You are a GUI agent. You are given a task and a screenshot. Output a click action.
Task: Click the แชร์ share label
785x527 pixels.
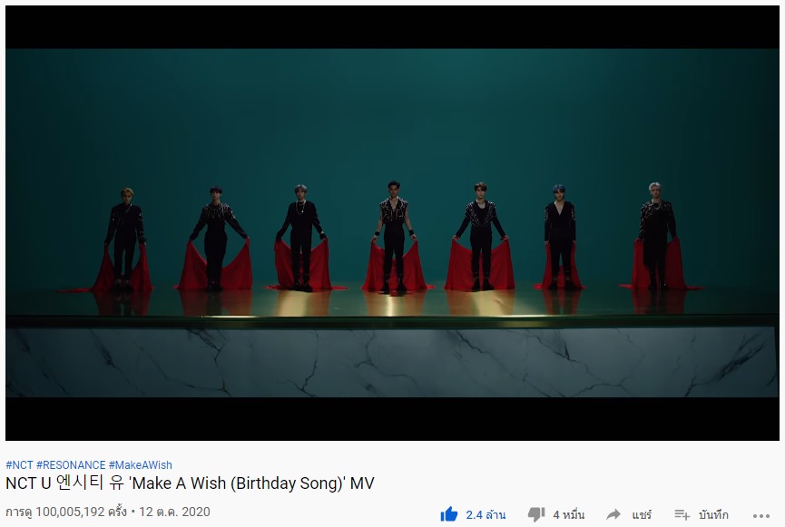click(642, 515)
